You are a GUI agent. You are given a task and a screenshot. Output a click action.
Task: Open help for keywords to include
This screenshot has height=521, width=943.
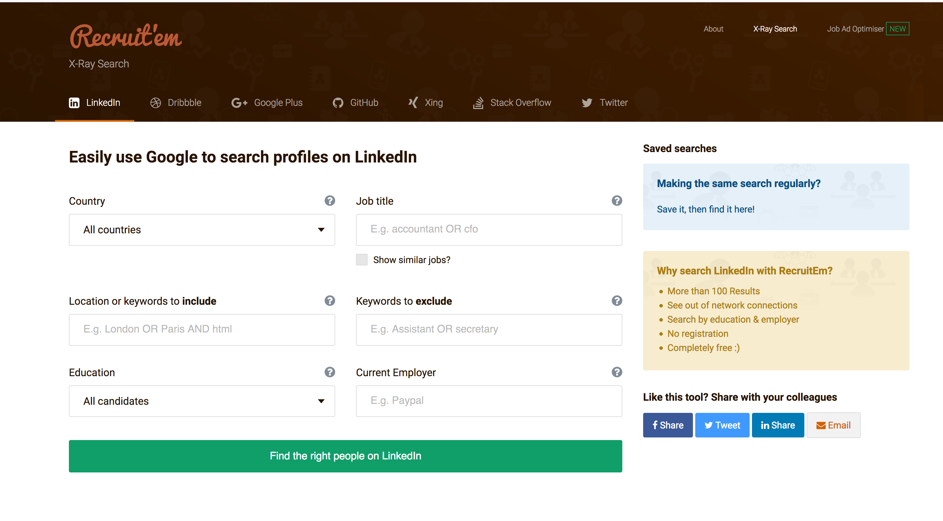coord(329,300)
